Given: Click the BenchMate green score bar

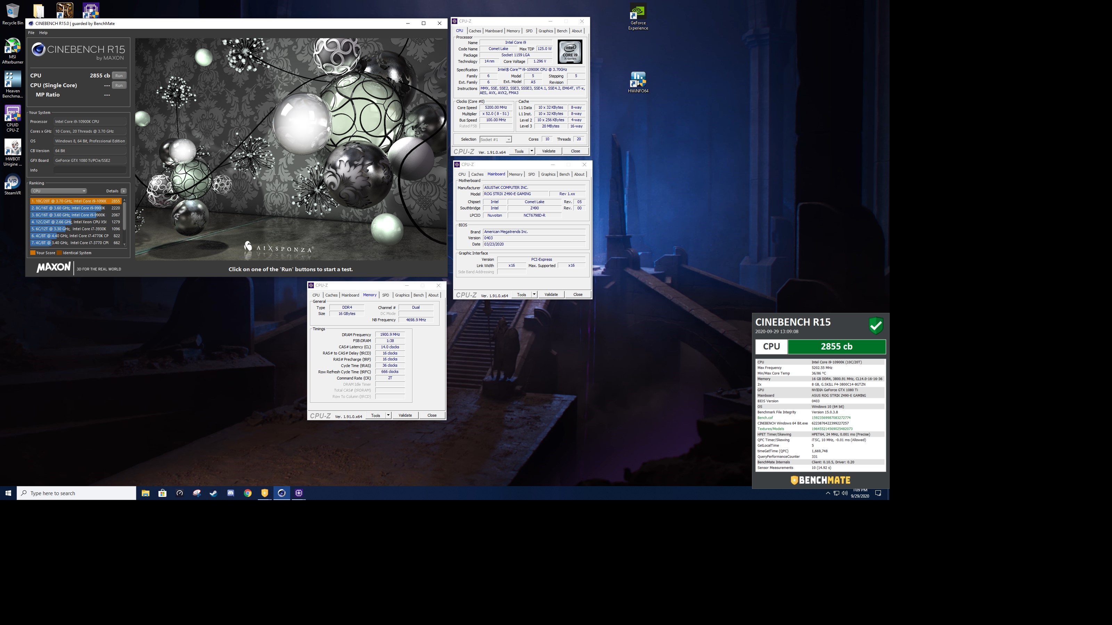Looking at the screenshot, I should tap(836, 347).
